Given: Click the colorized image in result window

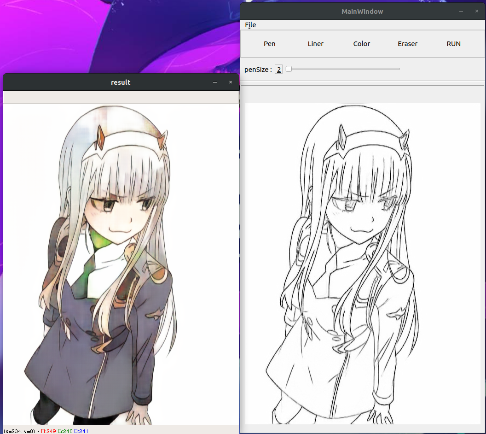Looking at the screenshot, I should 121,264.
